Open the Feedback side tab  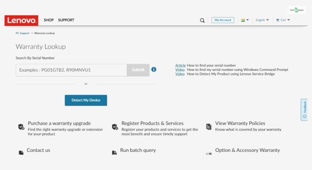click(304, 110)
